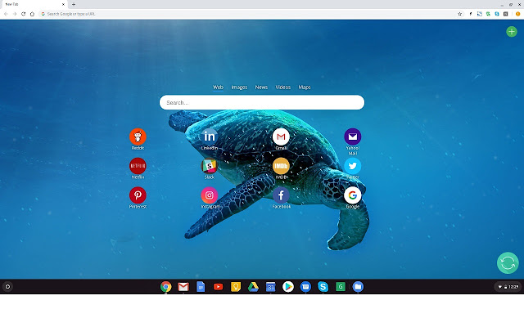Switch to the Web search tab
The image size is (524, 327).
pyautogui.click(x=218, y=87)
